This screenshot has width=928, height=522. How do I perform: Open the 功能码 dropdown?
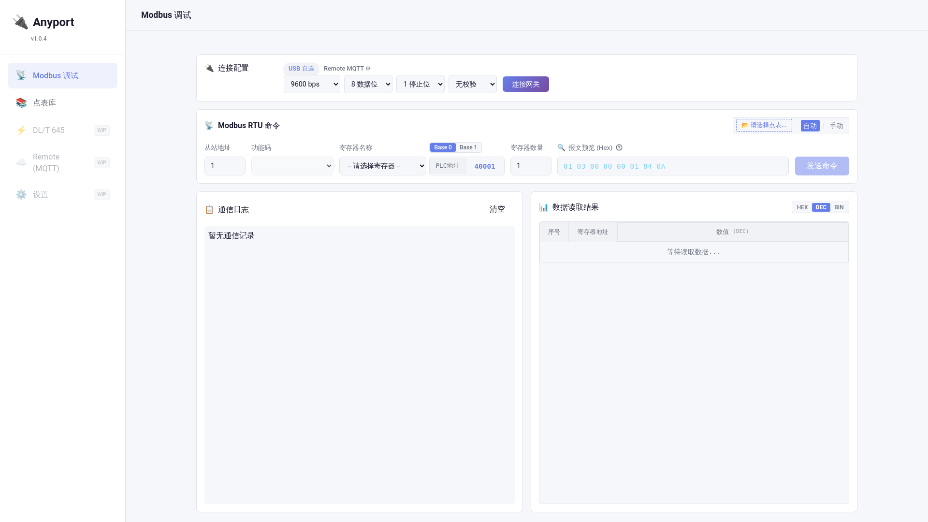pos(292,166)
